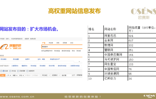Select the orange 产品 search tab
The width and height of the screenshot is (156, 99).
tap(44, 43)
